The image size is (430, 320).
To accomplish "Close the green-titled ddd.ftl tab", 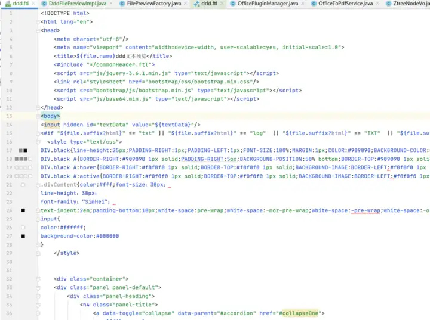I will pos(33,4).
